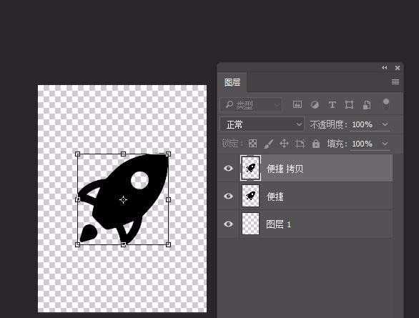Viewport: 419px width, 318px height.
Task: Open the 正常 blend mode dropdown
Action: [262, 124]
